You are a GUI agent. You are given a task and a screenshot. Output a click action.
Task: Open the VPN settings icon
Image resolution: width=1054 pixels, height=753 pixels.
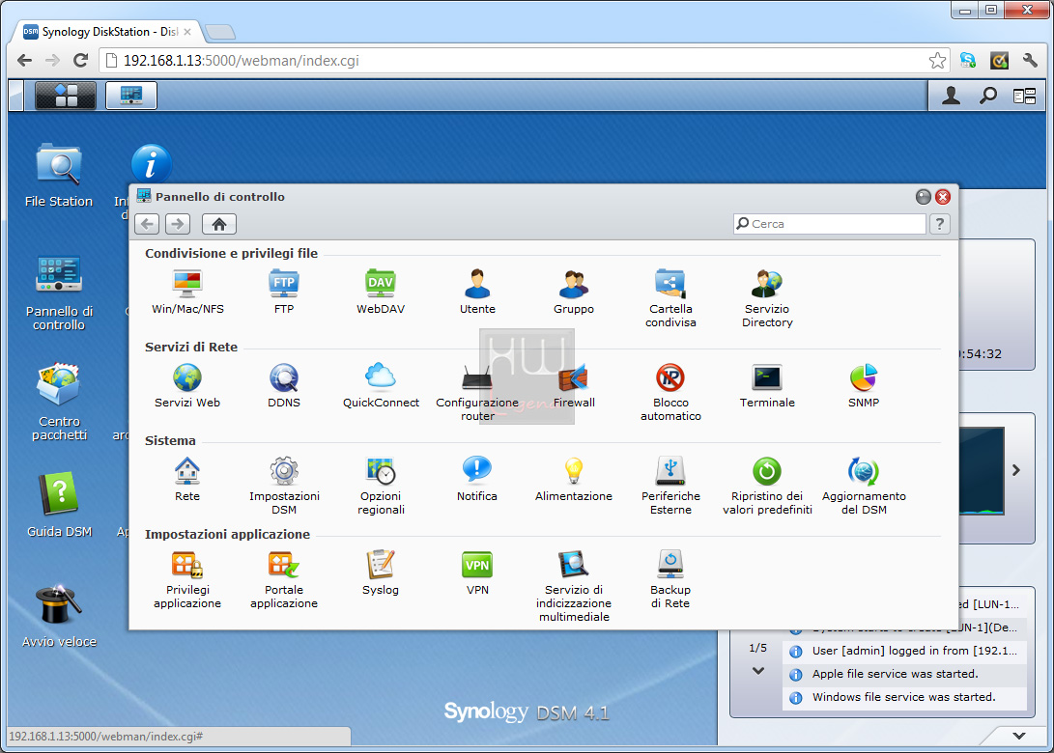[x=477, y=573]
